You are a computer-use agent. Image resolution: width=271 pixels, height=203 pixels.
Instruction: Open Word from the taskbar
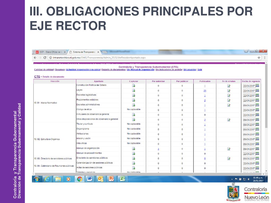(89, 179)
